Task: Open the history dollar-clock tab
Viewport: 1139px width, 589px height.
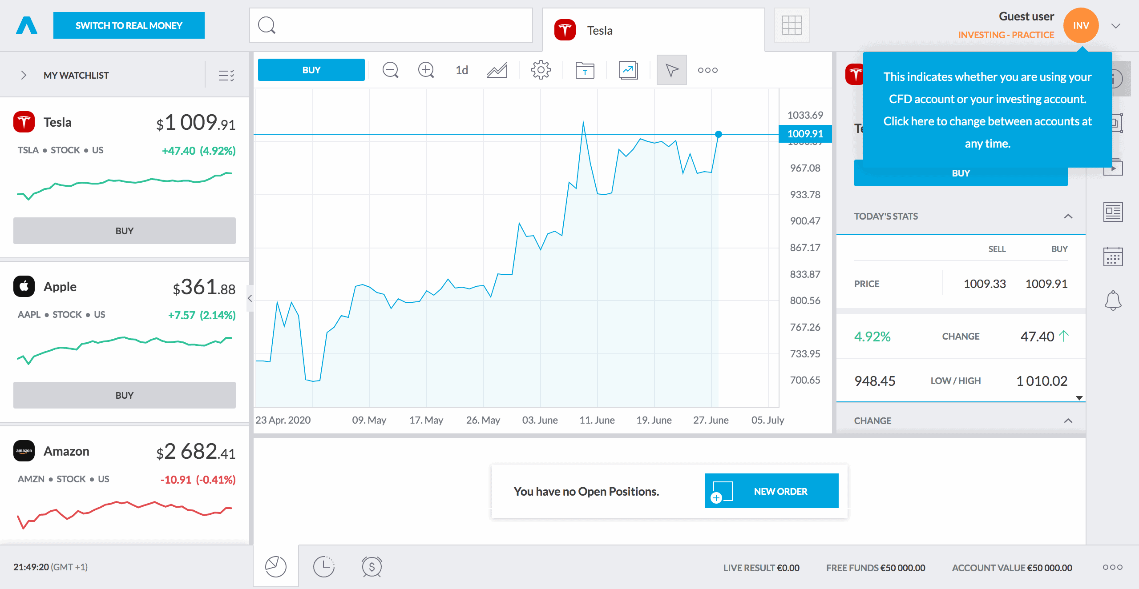Action: pyautogui.click(x=372, y=567)
